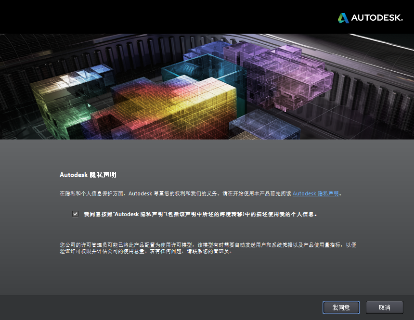The height and width of the screenshot is (320, 414).
Task: Click the Autodesk triangle logo
Action: click(x=343, y=16)
